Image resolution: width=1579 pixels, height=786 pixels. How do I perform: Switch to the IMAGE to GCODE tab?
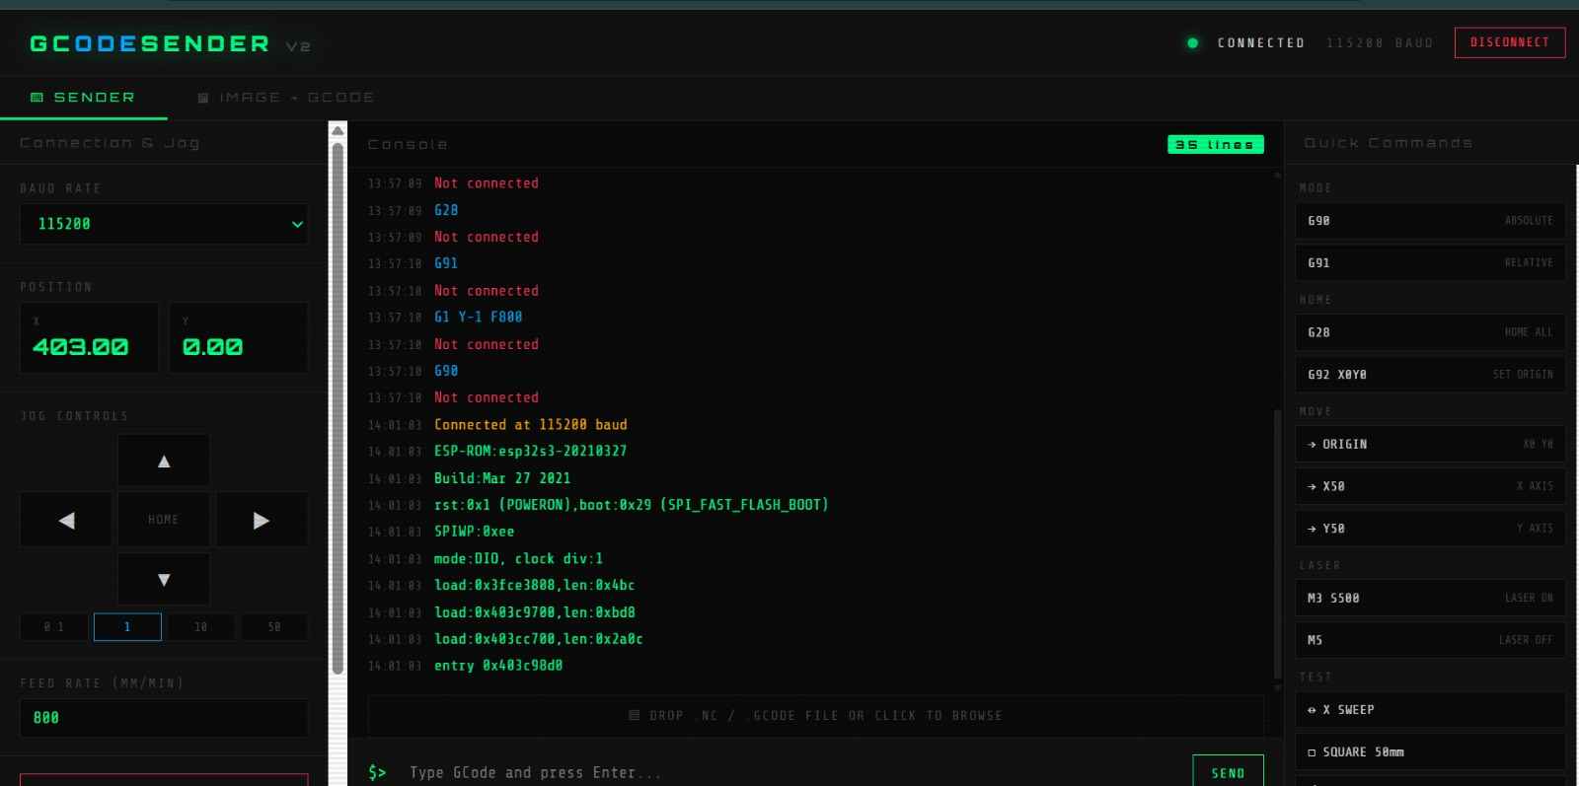click(x=285, y=98)
